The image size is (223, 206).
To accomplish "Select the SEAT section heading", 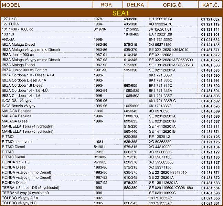I will 121,13.
